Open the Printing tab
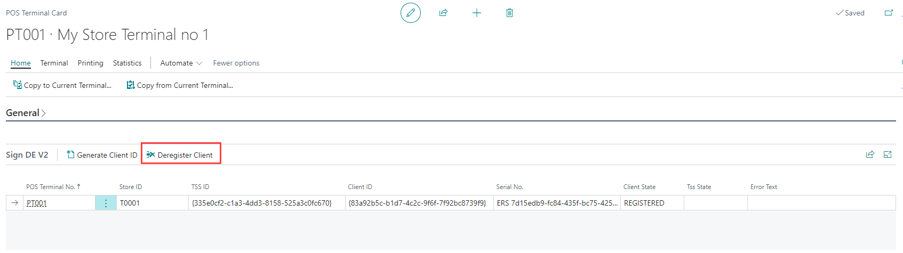Image resolution: width=903 pixels, height=253 pixels. (91, 63)
